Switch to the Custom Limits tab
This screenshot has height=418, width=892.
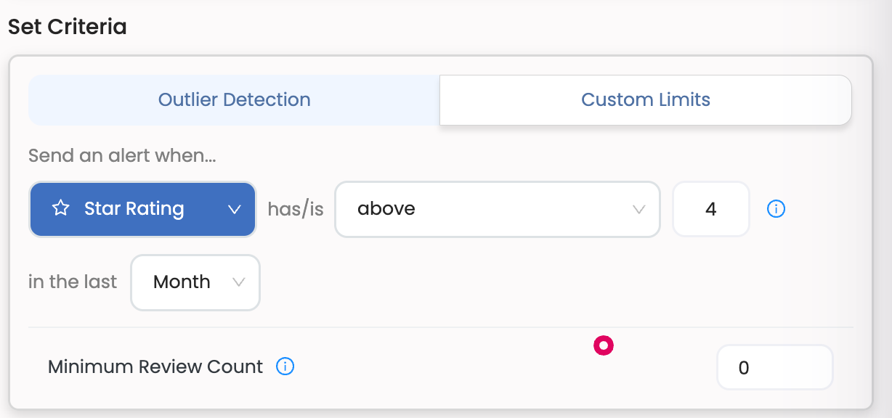pyautogui.click(x=645, y=100)
